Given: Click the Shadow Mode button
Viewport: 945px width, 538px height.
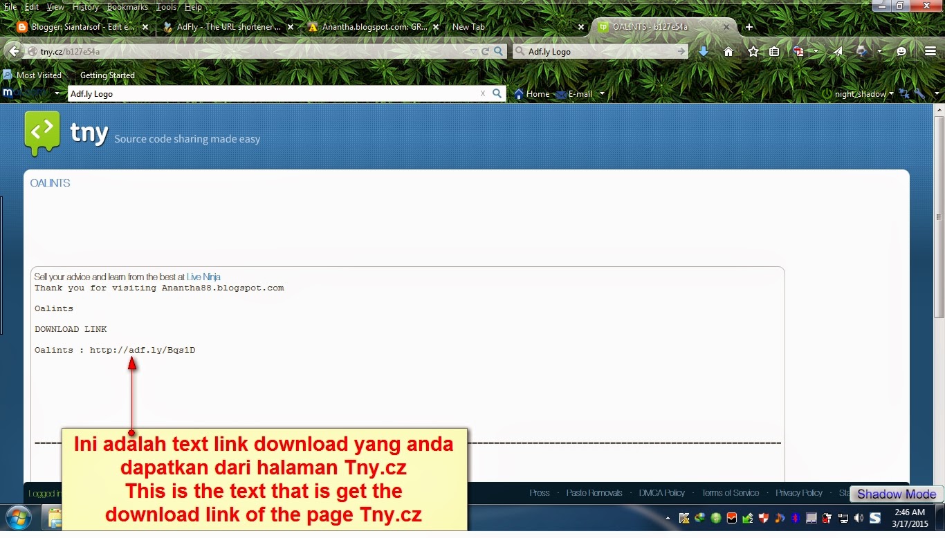Looking at the screenshot, I should (x=897, y=494).
